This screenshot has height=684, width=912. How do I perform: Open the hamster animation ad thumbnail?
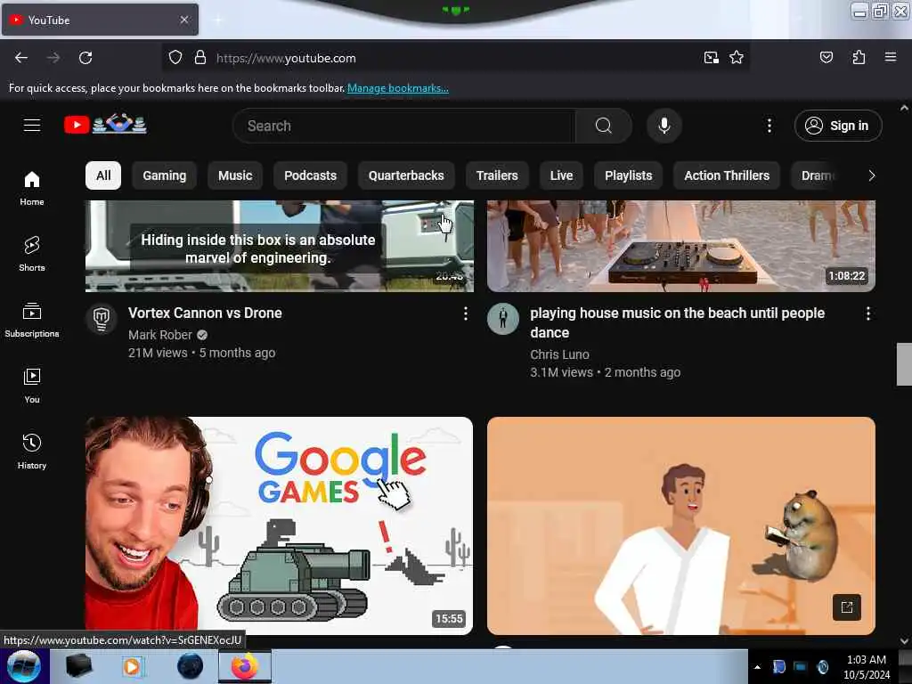(681, 525)
